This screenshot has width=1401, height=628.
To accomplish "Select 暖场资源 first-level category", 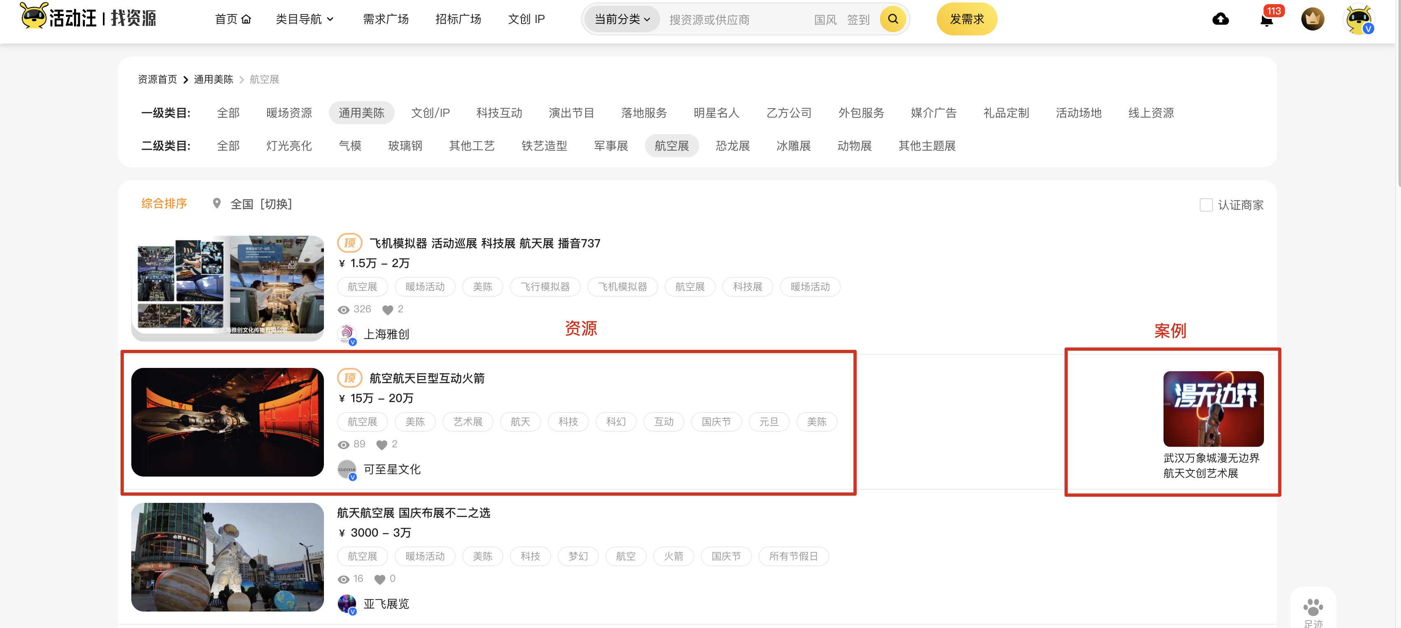I will (x=289, y=113).
